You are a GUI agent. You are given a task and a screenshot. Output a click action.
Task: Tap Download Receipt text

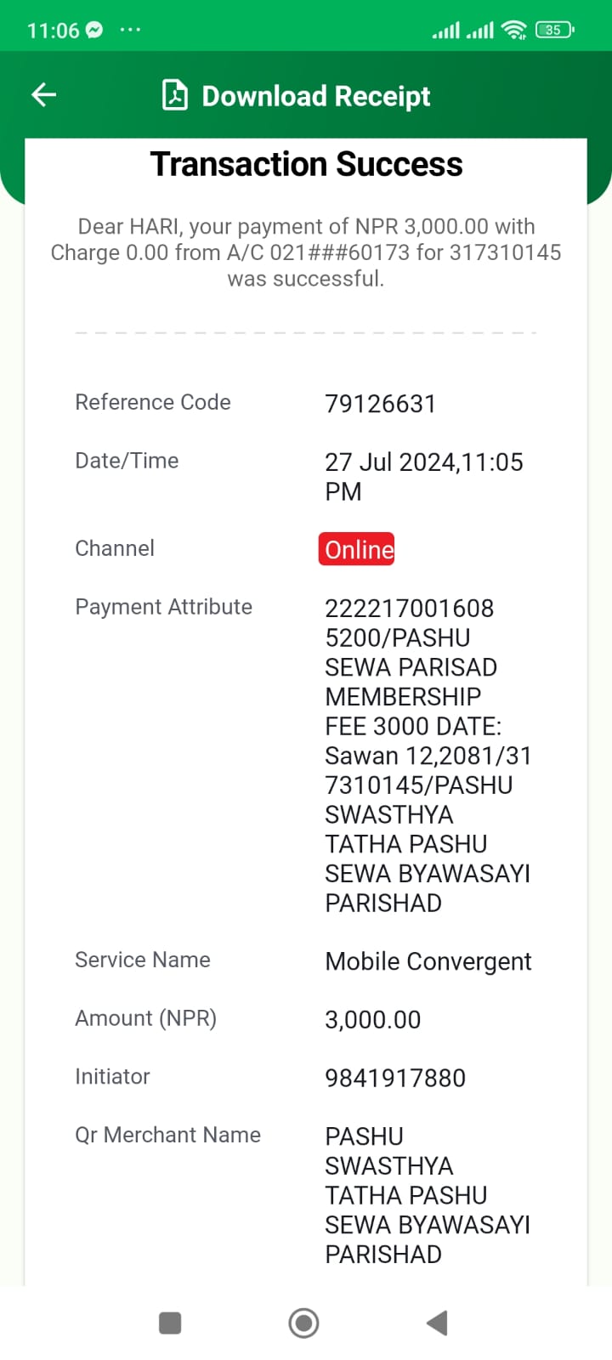tap(316, 96)
